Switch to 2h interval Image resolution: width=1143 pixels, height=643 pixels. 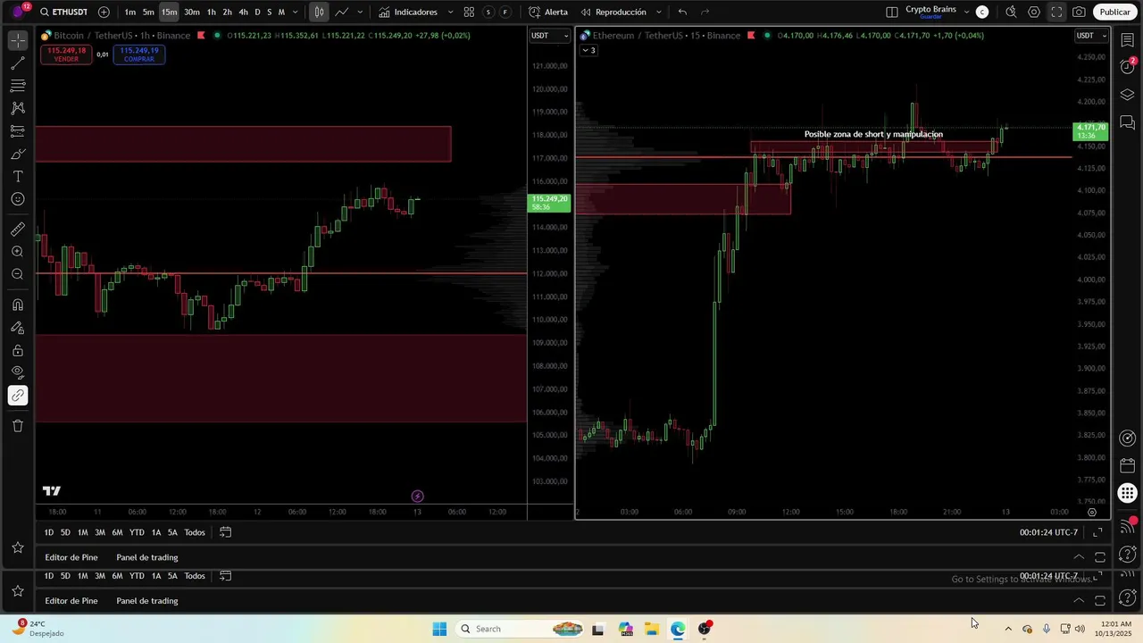coord(227,13)
